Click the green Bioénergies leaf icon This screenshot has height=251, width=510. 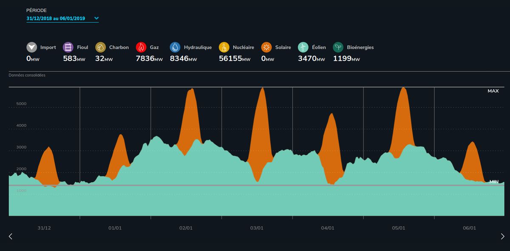(x=338, y=47)
